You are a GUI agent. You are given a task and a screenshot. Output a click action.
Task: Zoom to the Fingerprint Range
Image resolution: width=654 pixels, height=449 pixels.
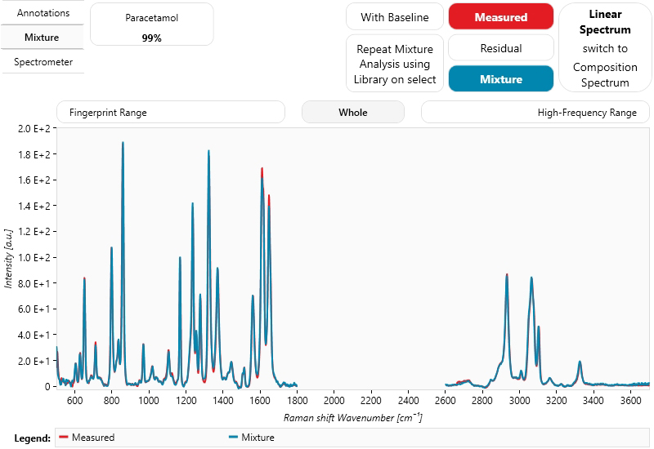click(x=170, y=113)
